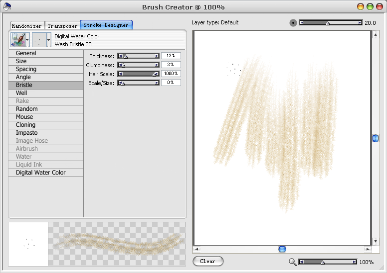Click the Scale/Size slider left arrow
The width and height of the screenshot is (387, 273).
click(120, 83)
